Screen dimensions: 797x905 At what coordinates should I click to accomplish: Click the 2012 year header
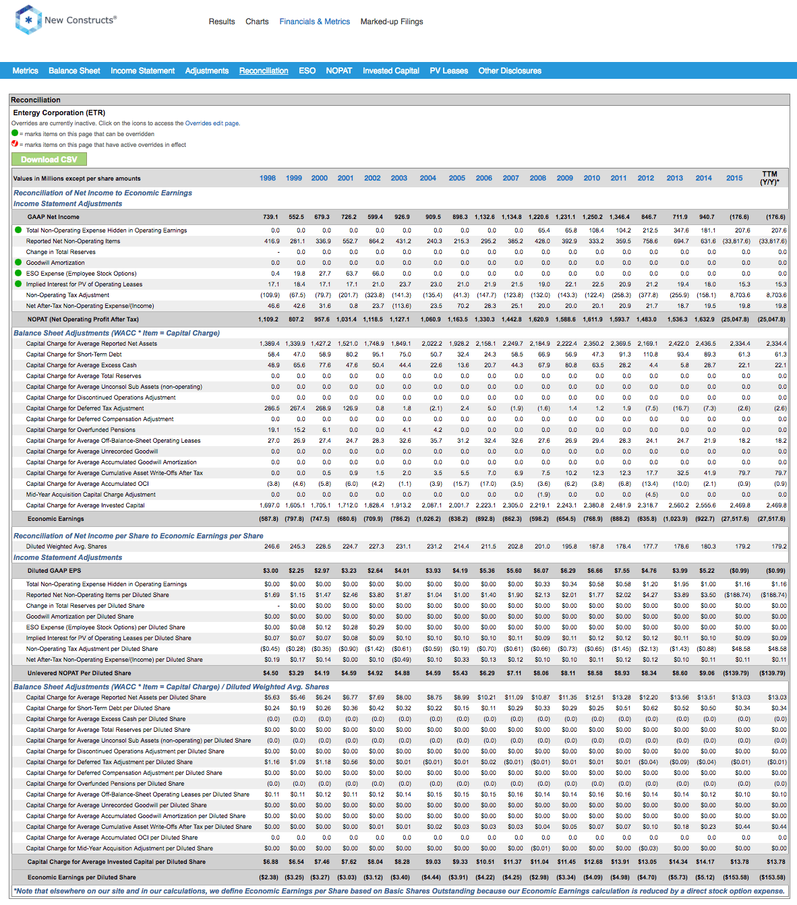click(x=646, y=179)
